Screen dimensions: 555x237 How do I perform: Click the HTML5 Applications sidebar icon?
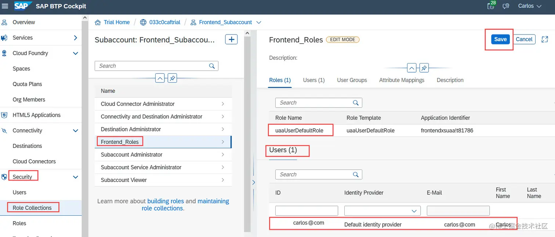coord(4,115)
